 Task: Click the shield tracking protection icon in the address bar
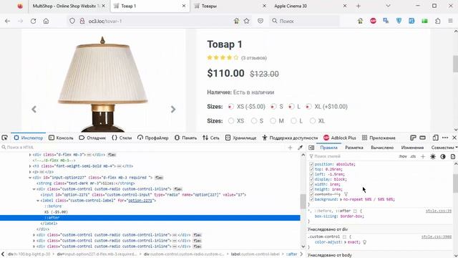(x=72, y=21)
